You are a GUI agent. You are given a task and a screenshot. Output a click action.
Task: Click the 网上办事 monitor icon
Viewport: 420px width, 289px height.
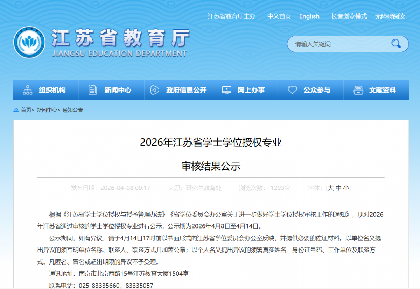pyautogui.click(x=226, y=90)
